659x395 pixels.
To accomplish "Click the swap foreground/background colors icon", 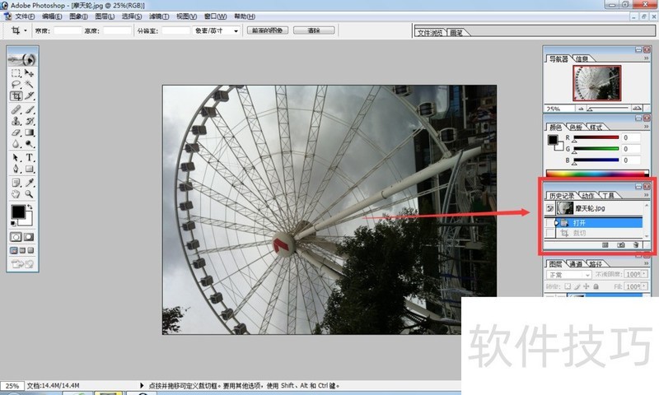I will (x=30, y=207).
